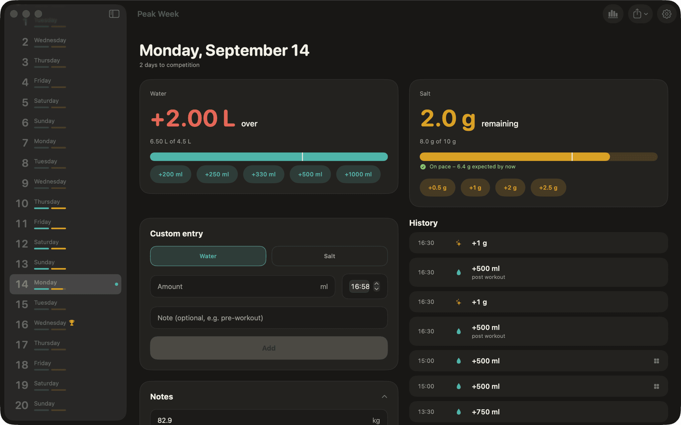
Task: Toggle the sidebar panel icon
Action: [x=114, y=14]
